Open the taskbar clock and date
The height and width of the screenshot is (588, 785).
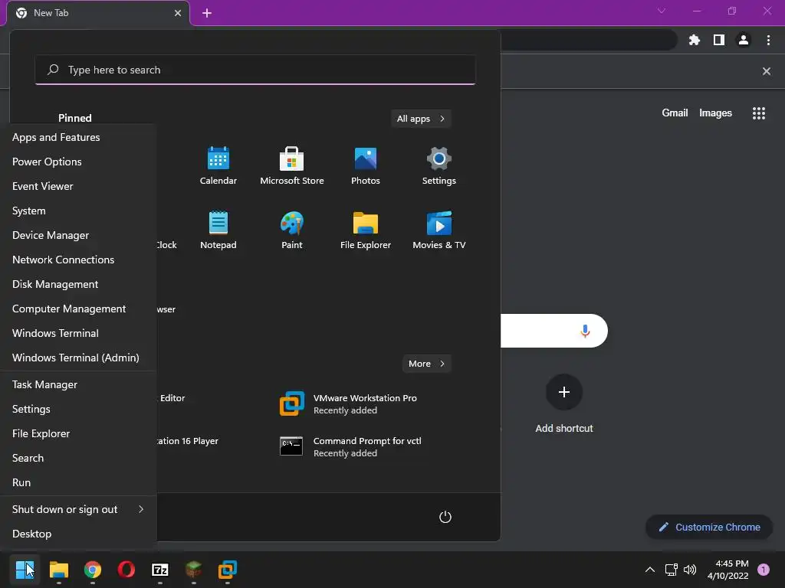click(x=728, y=570)
